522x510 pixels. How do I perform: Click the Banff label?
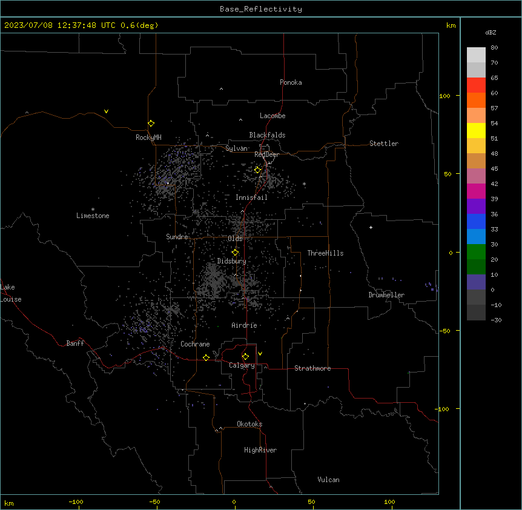(75, 343)
